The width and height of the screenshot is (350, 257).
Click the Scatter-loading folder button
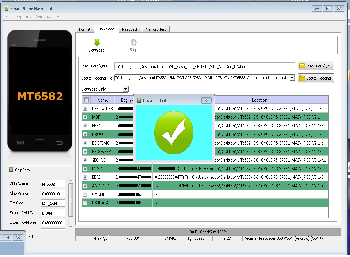[x=316, y=78]
